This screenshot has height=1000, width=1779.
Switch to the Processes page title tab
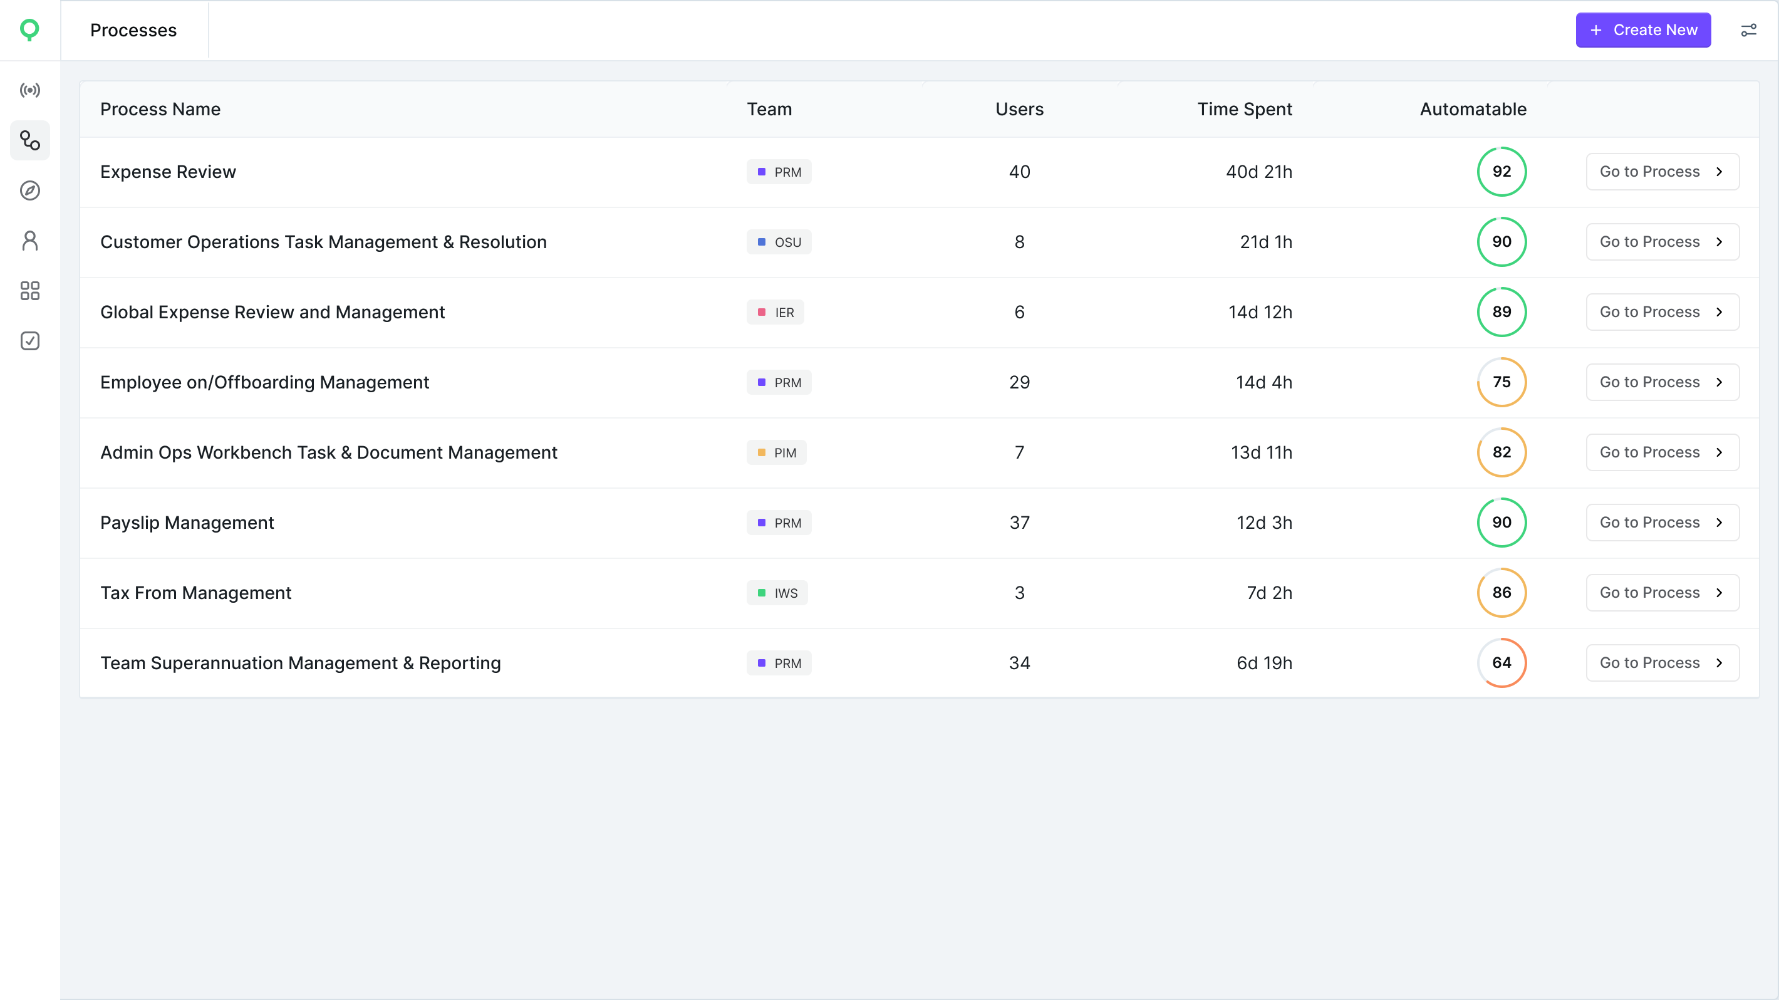[x=133, y=29]
